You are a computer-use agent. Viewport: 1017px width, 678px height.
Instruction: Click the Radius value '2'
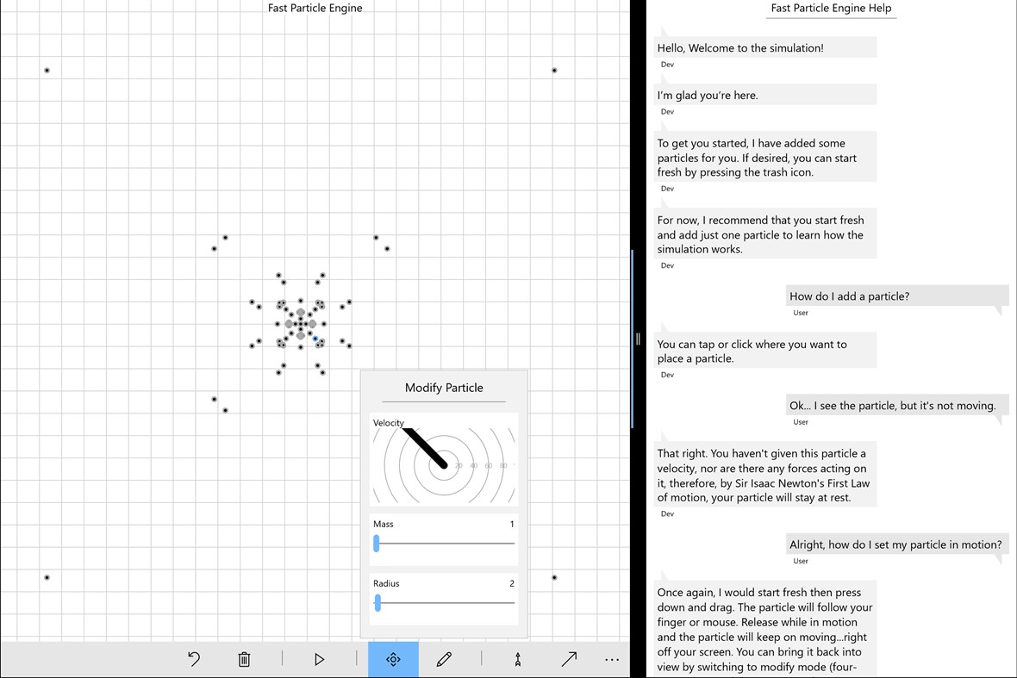[512, 583]
